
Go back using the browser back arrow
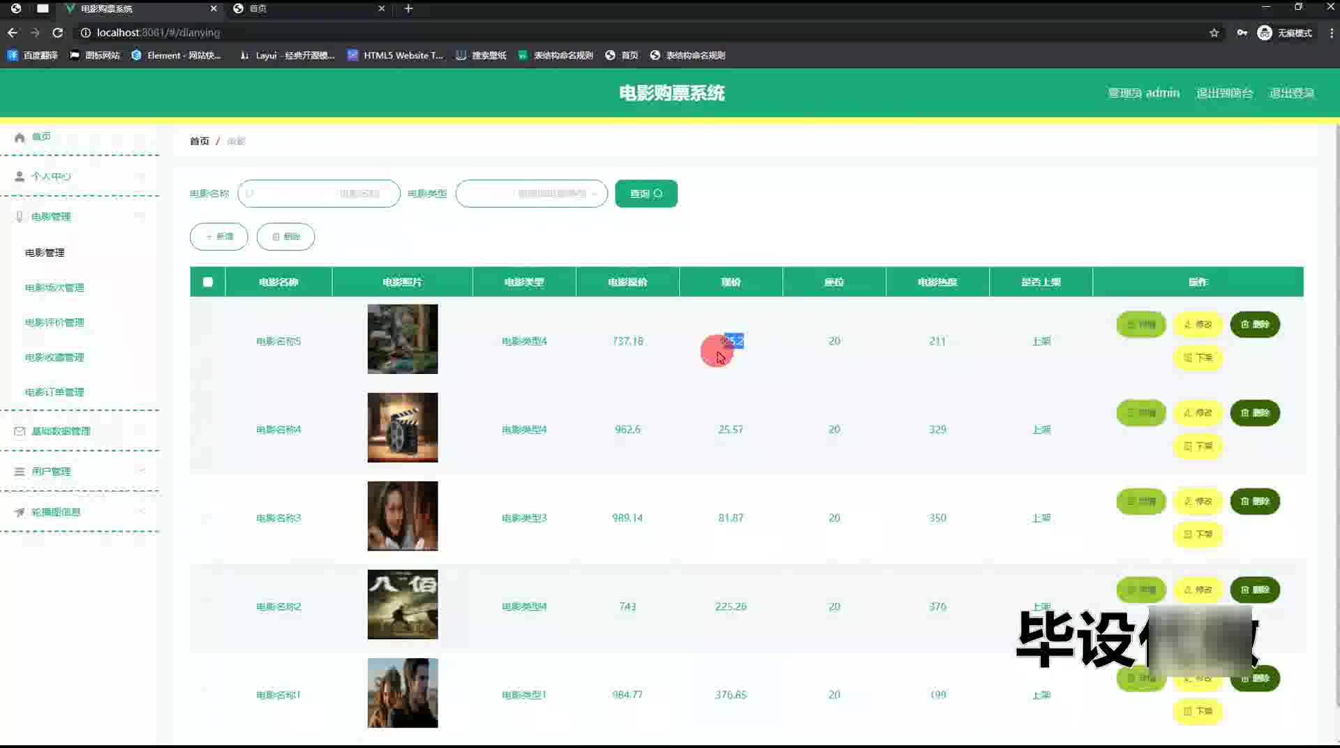point(13,33)
